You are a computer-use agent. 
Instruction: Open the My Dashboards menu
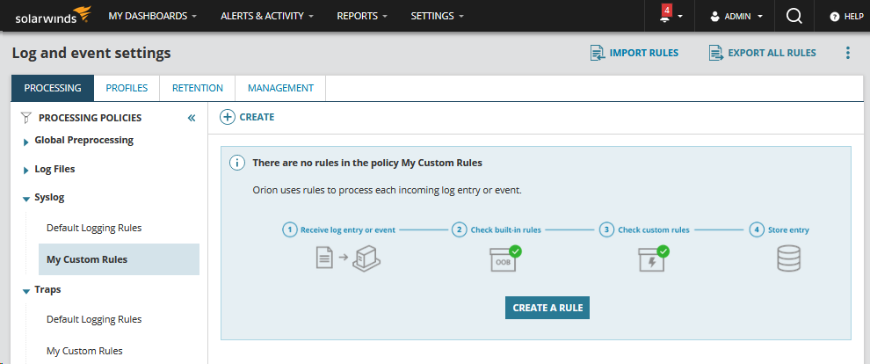(x=152, y=16)
